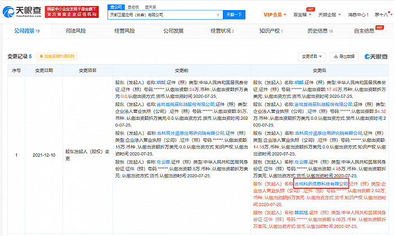Open the 天眼企服 dropdown menu
Image resolution: width=394 pixels, height=236 pixels.
[329, 15]
